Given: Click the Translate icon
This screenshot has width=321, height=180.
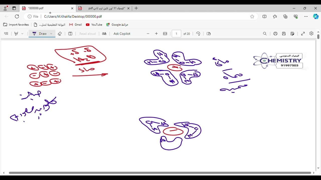Looking at the screenshot, I should click(x=104, y=33).
